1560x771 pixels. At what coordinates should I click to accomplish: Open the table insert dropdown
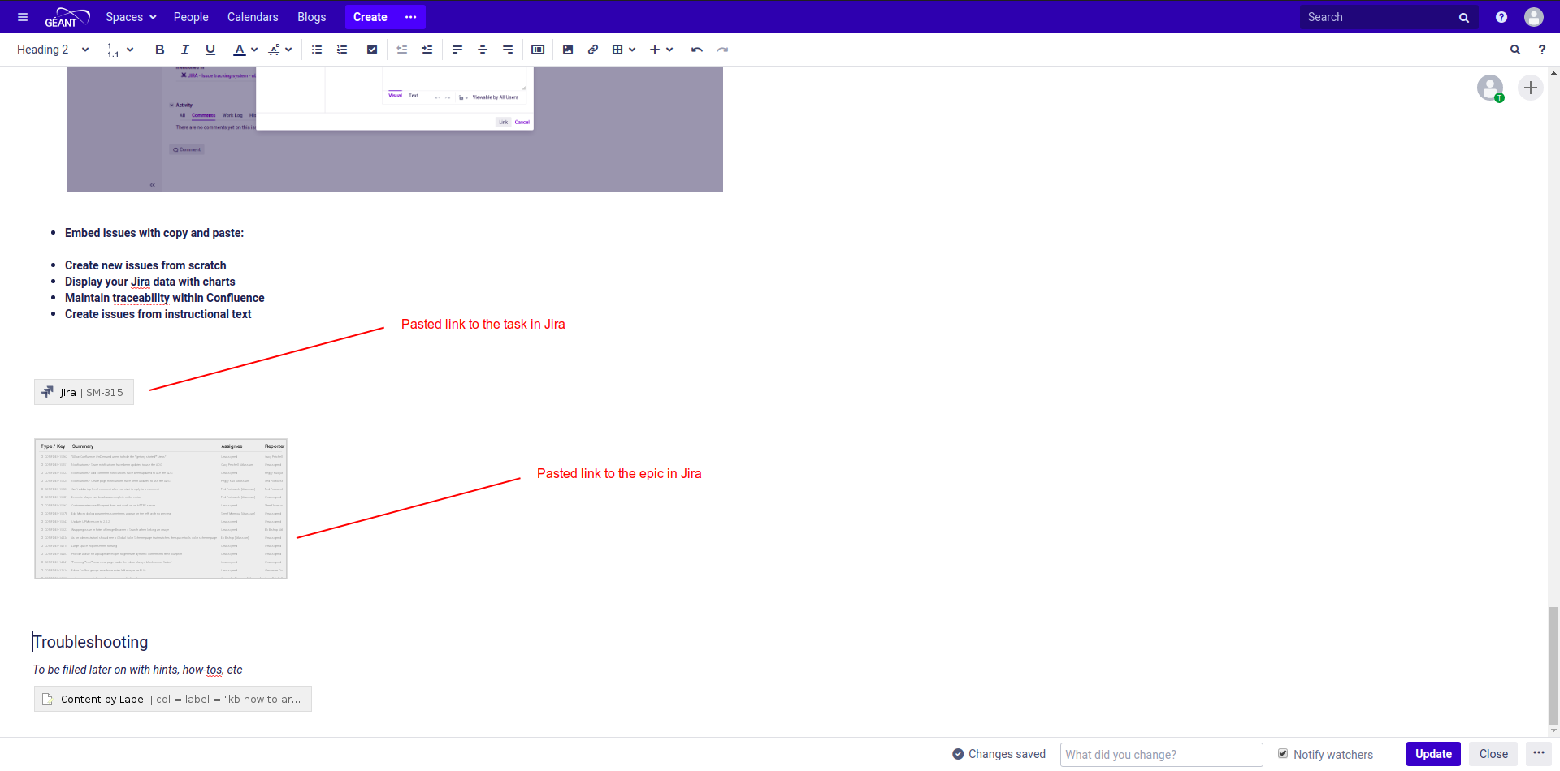(x=624, y=50)
